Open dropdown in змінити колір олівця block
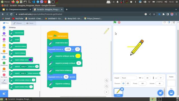The height and width of the screenshot is (101, 179). click(x=24, y=66)
